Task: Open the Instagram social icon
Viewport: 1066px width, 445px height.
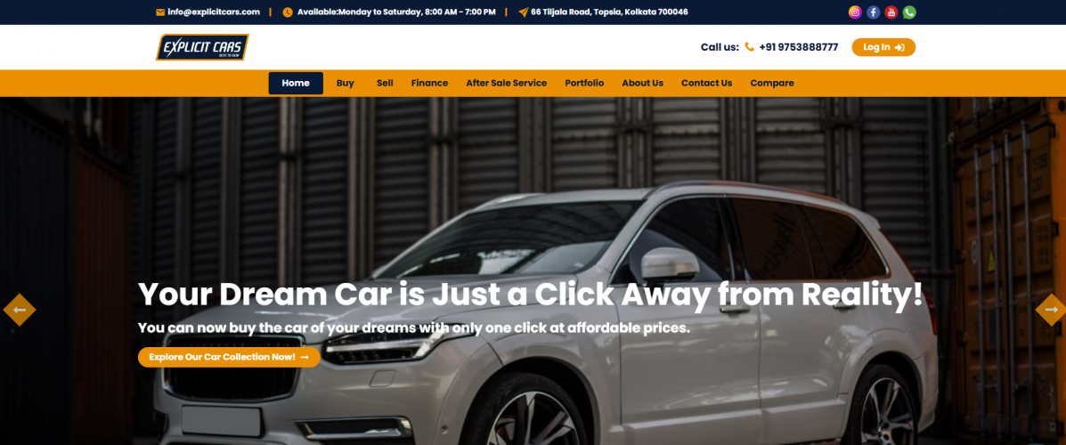Action: [x=855, y=12]
